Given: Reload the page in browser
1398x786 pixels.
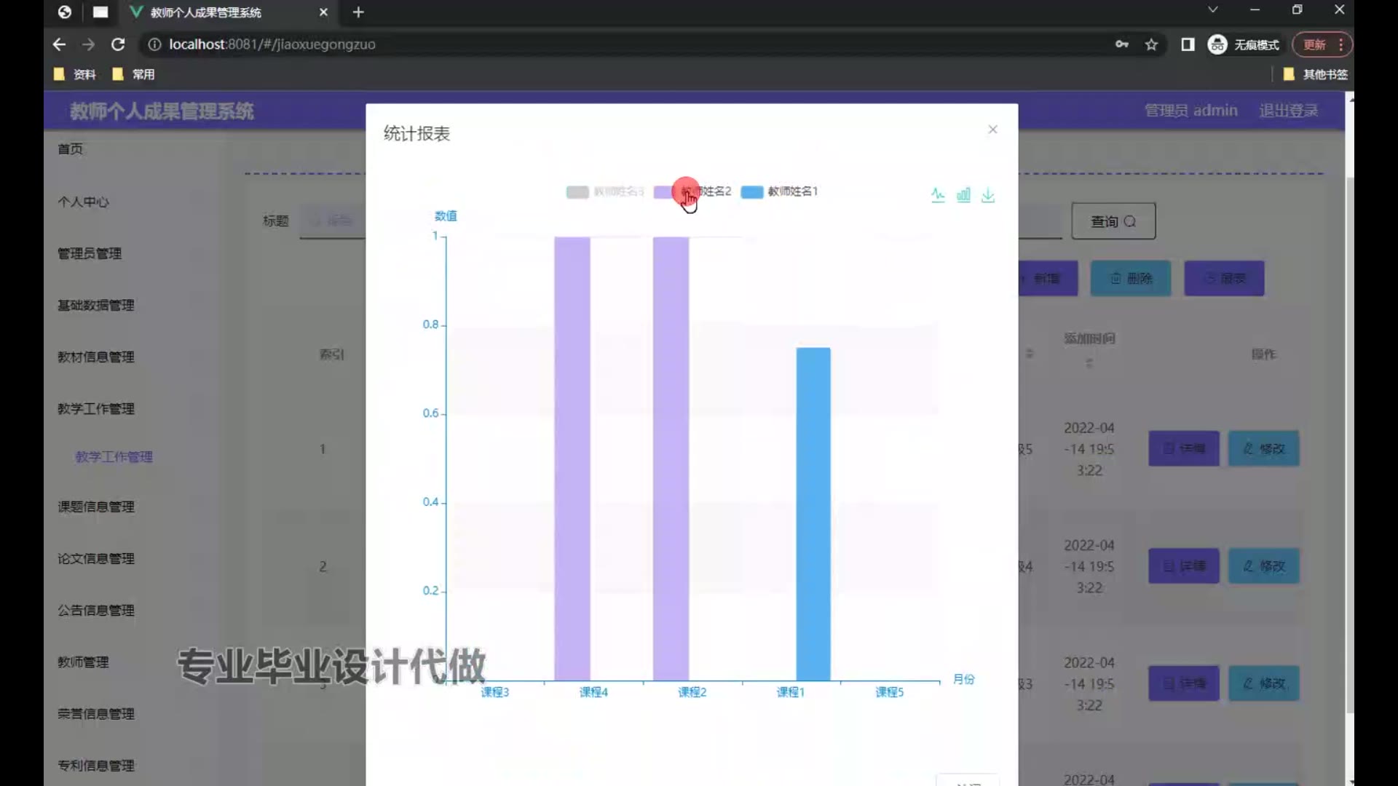Looking at the screenshot, I should pos(118,44).
